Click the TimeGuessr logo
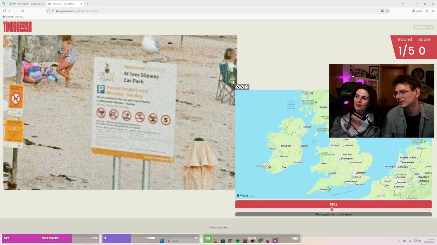Image resolution: width=437 pixels, height=245 pixels. click(x=17, y=27)
